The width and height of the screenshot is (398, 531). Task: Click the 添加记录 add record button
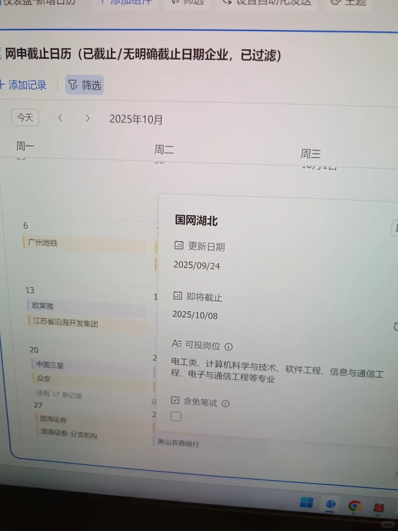pos(23,85)
